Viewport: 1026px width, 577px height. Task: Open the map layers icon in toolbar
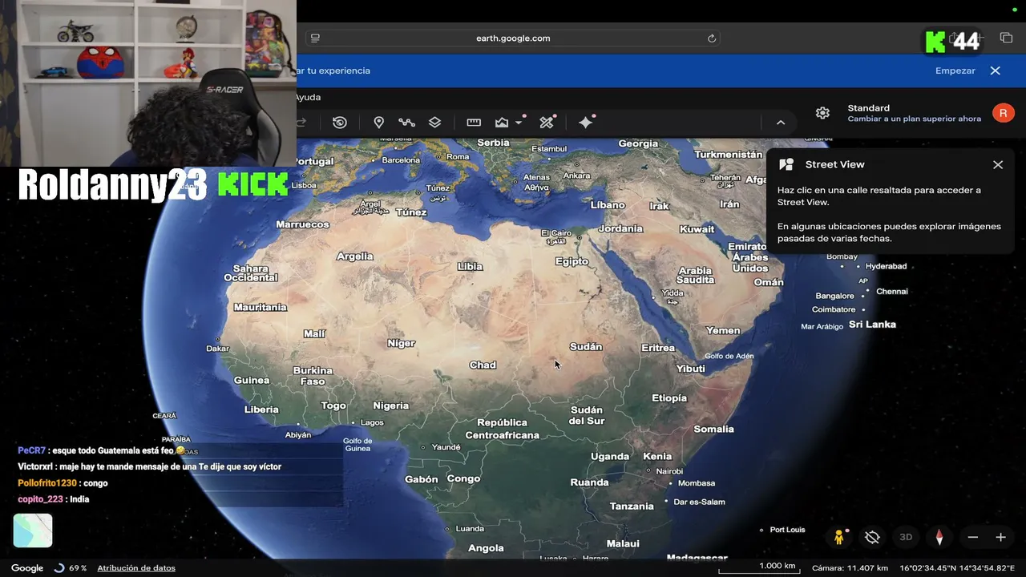tap(434, 123)
